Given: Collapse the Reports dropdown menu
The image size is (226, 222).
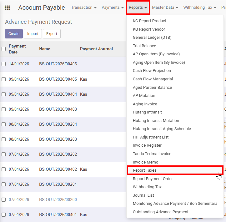Looking at the screenshot, I should [x=138, y=8].
